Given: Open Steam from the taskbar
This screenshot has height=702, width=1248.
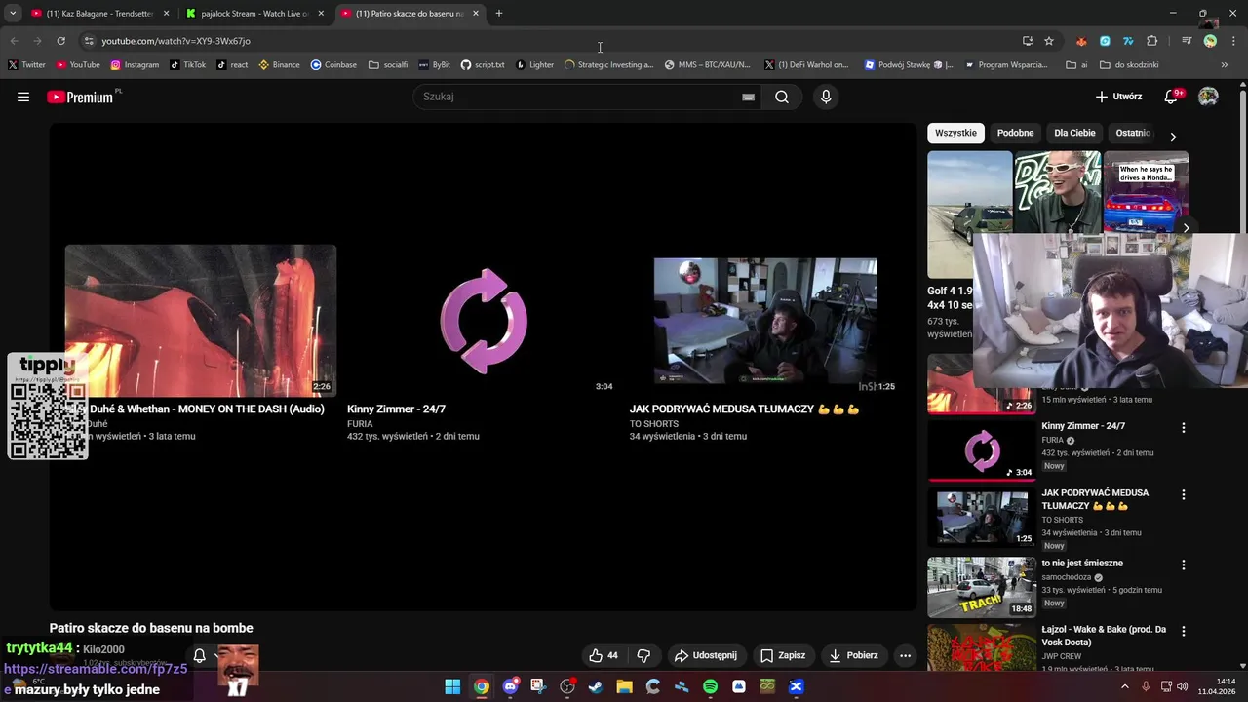Looking at the screenshot, I should coord(596,686).
